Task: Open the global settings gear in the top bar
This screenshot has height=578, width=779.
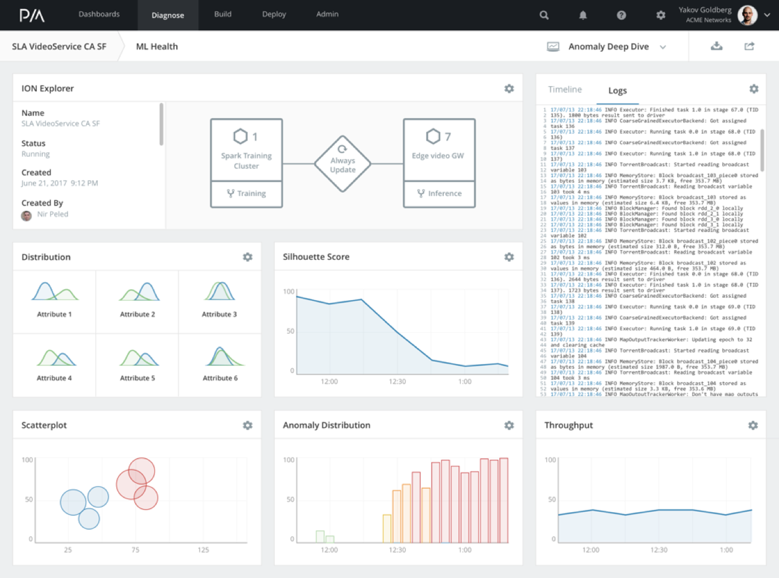Action: click(x=661, y=15)
